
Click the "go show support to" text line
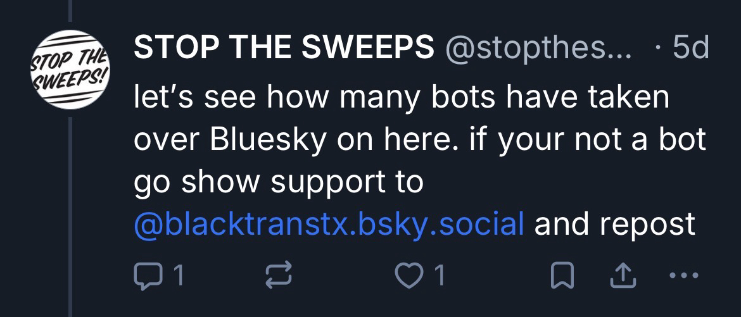pos(278,182)
